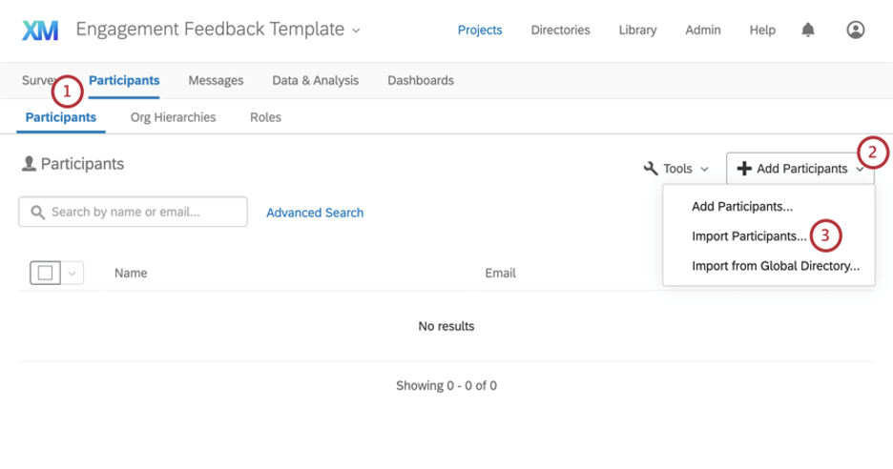
Task: Click the plus icon on Add Participants
Action: coord(744,169)
